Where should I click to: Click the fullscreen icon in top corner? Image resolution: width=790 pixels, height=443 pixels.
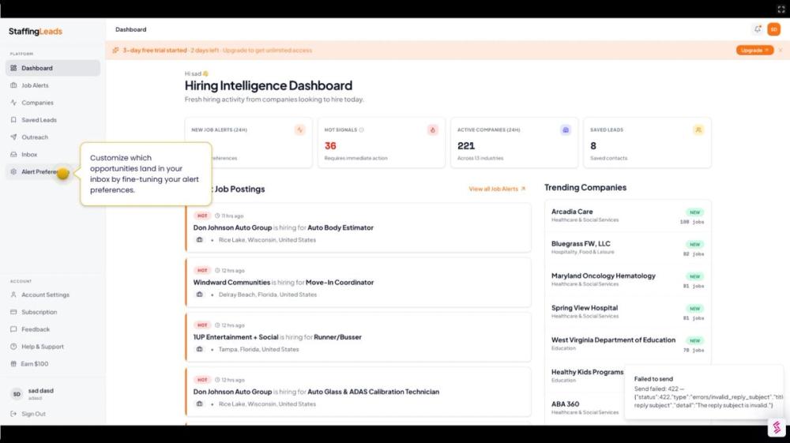[781, 9]
